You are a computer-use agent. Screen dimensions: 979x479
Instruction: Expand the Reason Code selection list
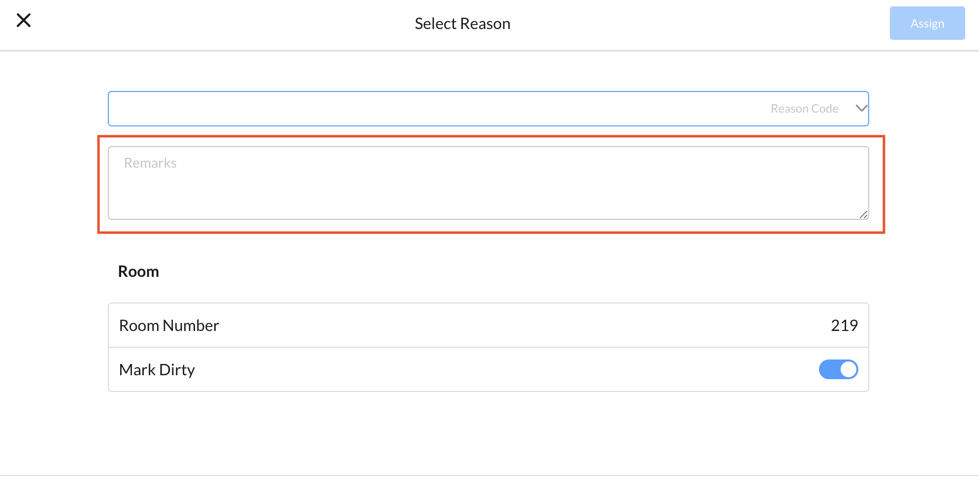pos(489,108)
